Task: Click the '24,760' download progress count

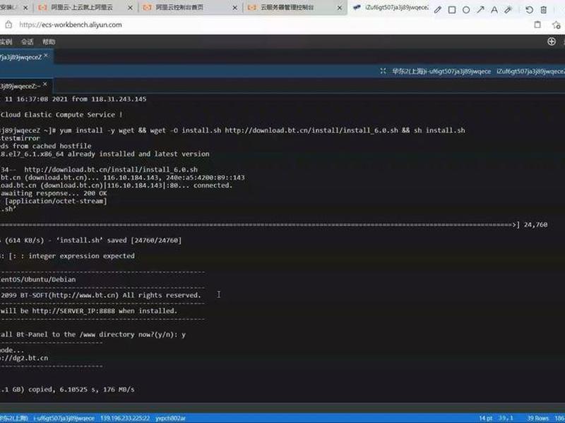Action: click(x=535, y=225)
